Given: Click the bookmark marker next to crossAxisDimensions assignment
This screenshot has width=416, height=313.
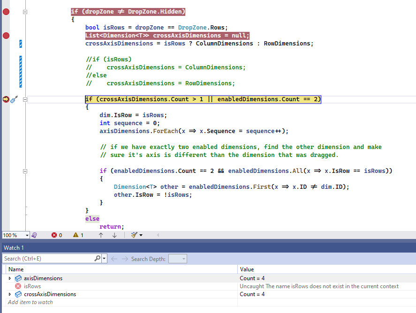Looking at the screenshot, I should tap(20, 43).
